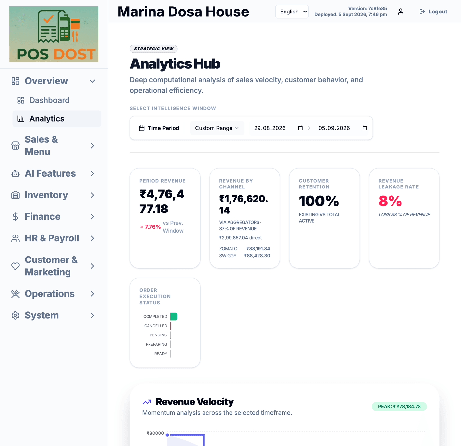Image resolution: width=461 pixels, height=446 pixels.
Task: Click the STRATEGIC VIEW badge
Action: click(x=154, y=49)
